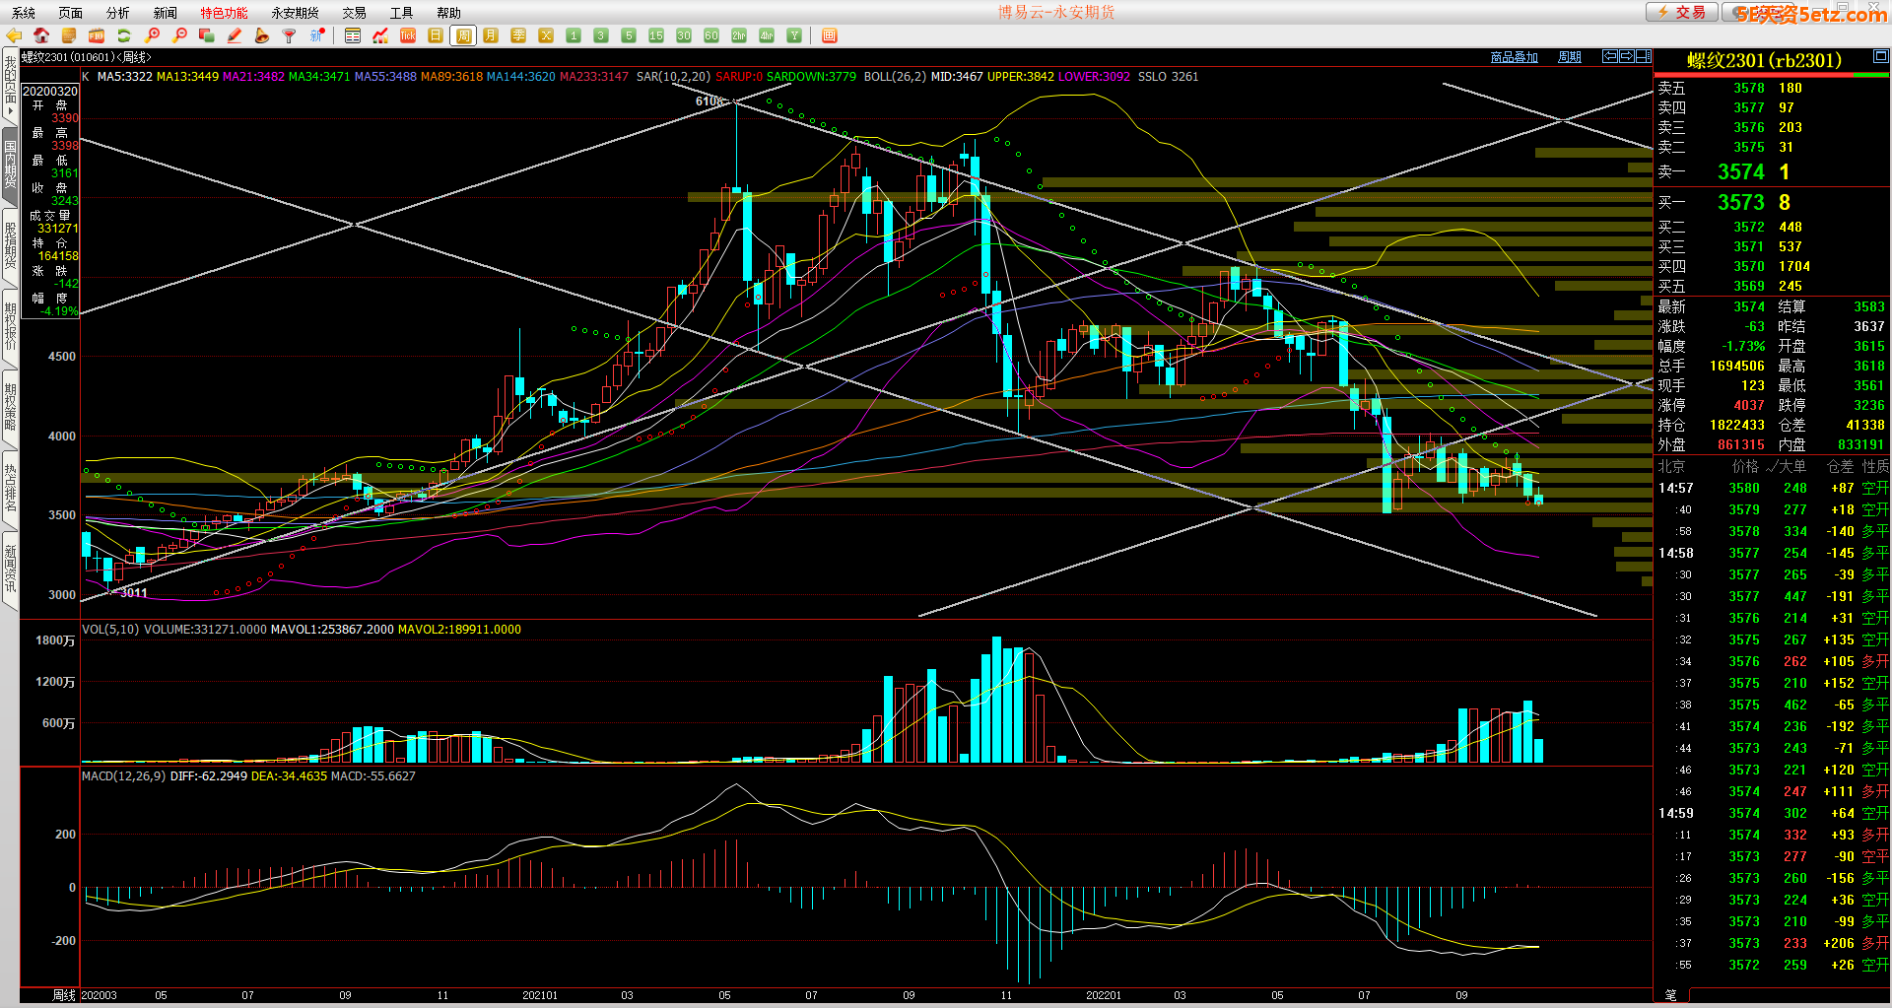
Task: Select the 1-minute period icon
Action: (574, 35)
